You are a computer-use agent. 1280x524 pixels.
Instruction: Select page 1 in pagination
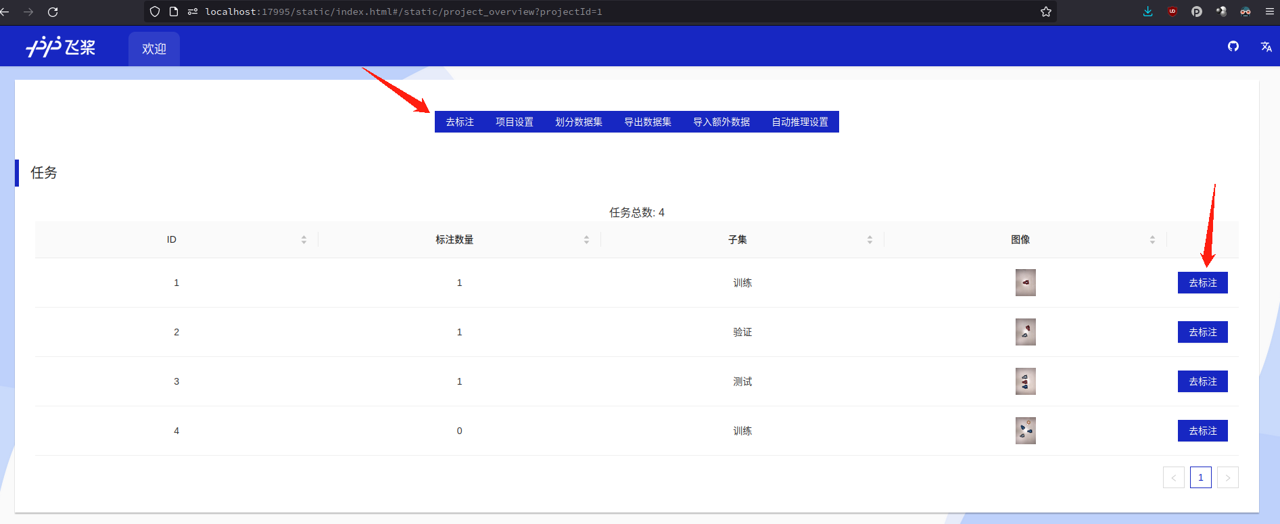[x=1201, y=477]
